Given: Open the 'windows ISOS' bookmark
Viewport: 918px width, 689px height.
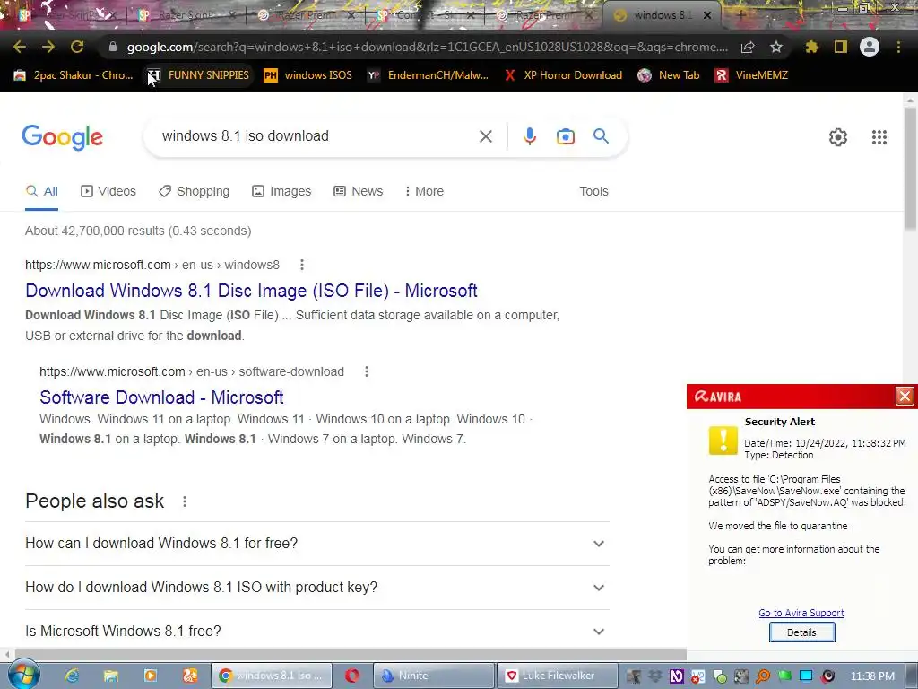Looking at the screenshot, I should (x=308, y=75).
